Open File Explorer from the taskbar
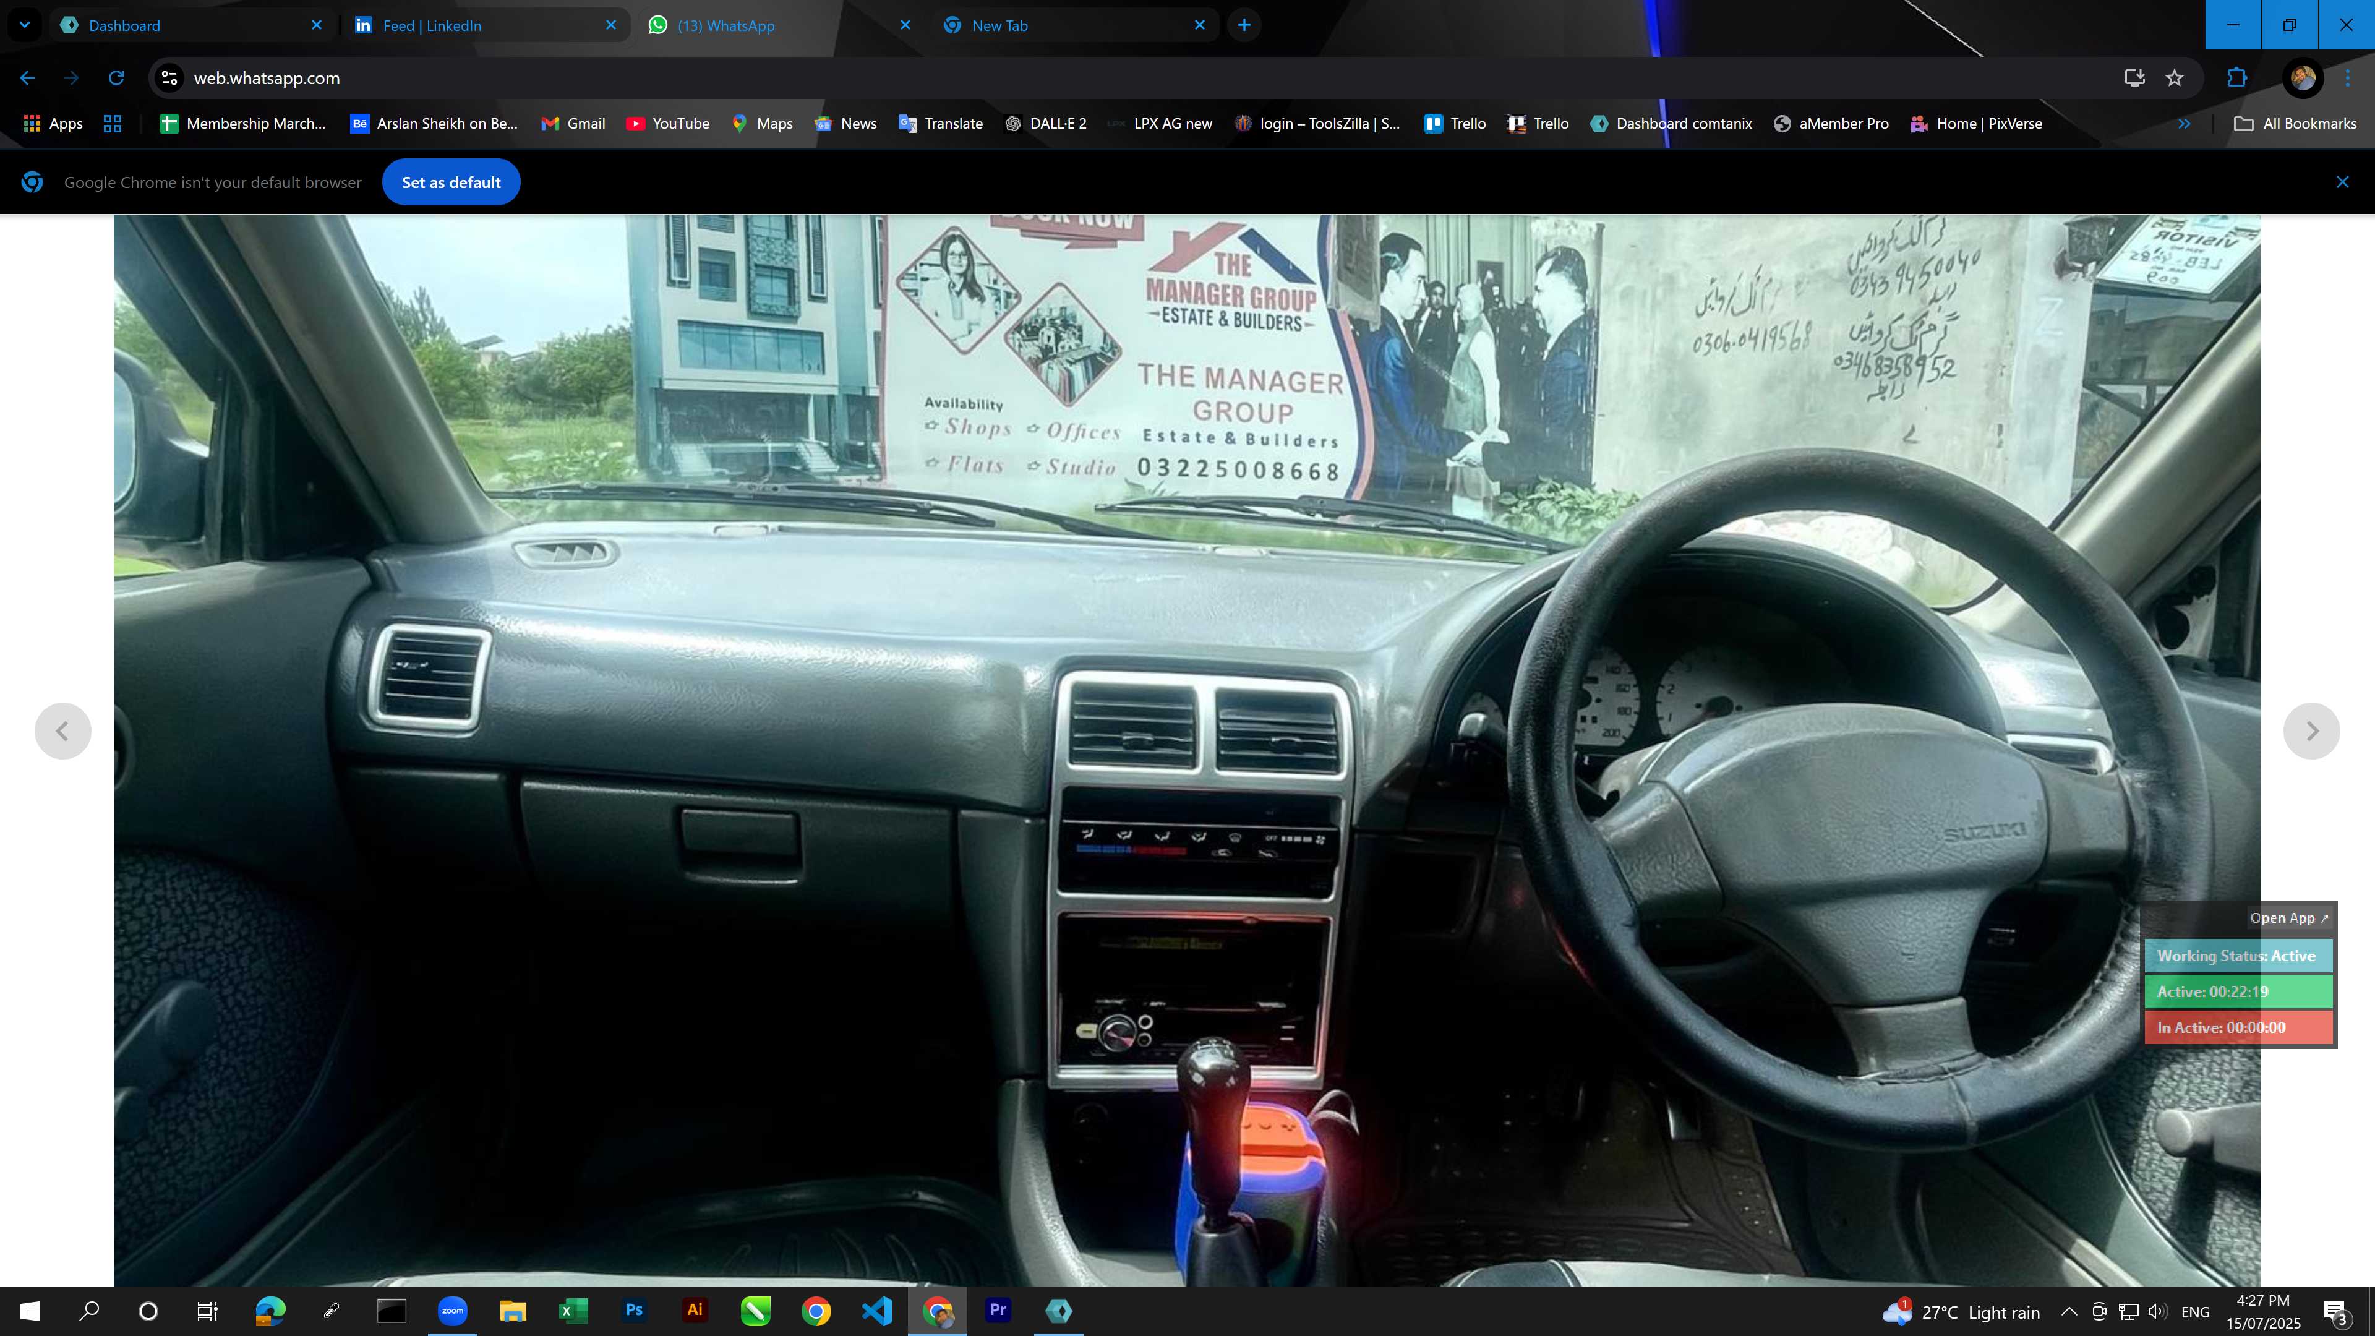The height and width of the screenshot is (1336, 2375). tap(513, 1311)
